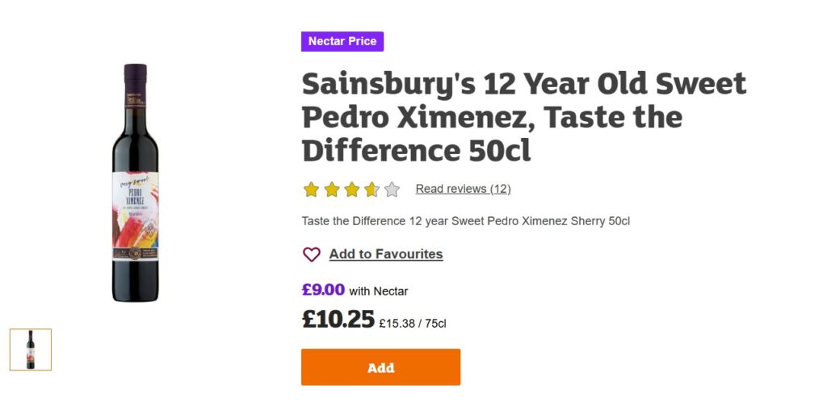Click the purple Nectar Price badge
The width and height of the screenshot is (827, 410).
[342, 41]
